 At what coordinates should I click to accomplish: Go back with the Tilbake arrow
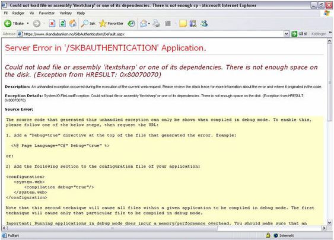pos(8,23)
